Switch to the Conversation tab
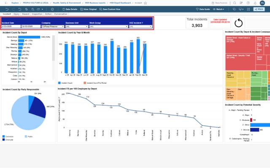Screen dimensions: 270x168 click(61, 14)
